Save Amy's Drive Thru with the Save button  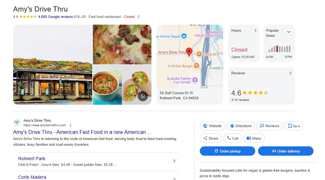click(294, 126)
